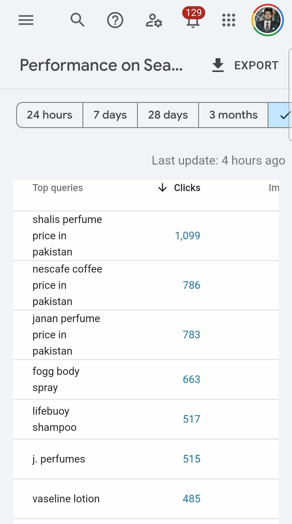Open the hamburger navigation menu
This screenshot has width=292, height=524.
pos(26,20)
